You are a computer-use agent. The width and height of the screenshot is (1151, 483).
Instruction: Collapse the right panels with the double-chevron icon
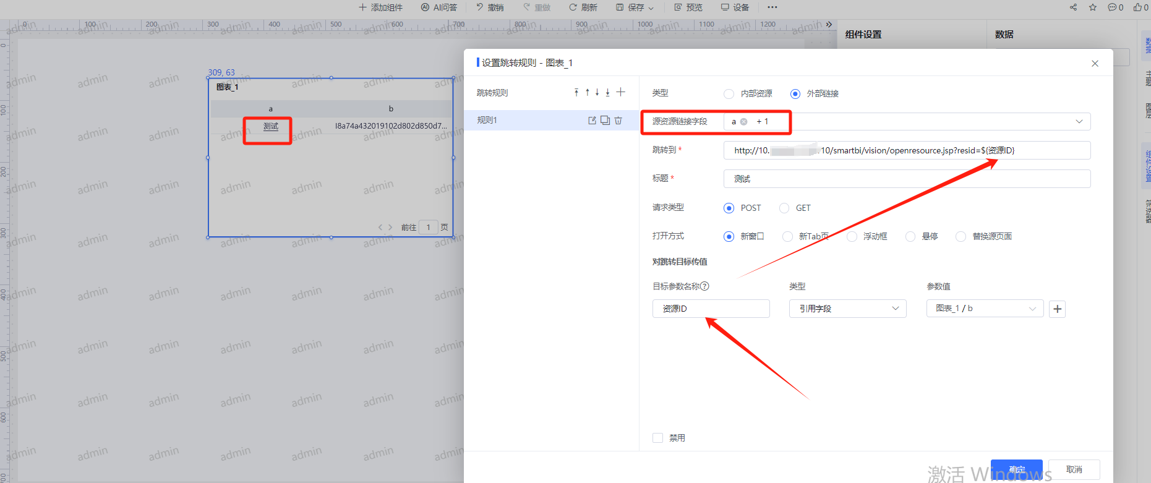click(829, 24)
